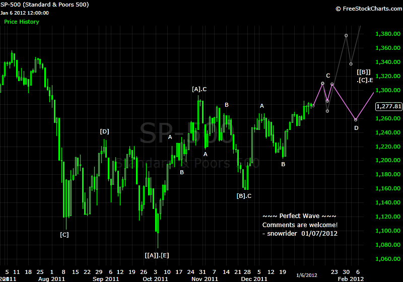
Task: Click the [C] wave label at the August low
Action: pos(64,235)
